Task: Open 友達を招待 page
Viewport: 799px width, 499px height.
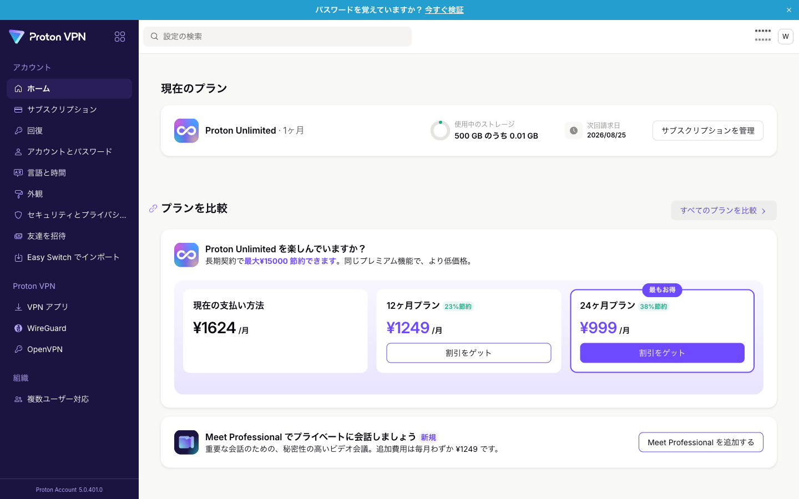Action: (69, 236)
